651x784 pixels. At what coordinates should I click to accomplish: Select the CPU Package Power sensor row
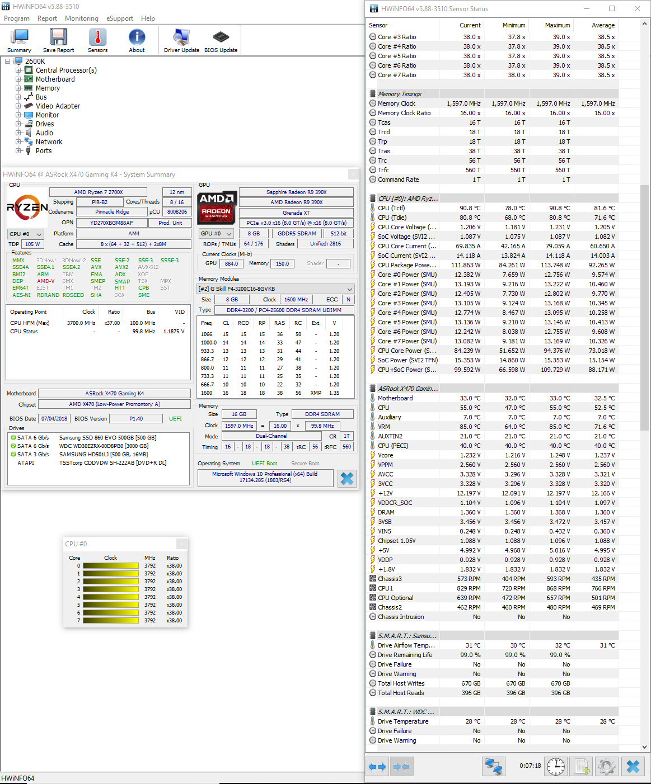click(493, 265)
